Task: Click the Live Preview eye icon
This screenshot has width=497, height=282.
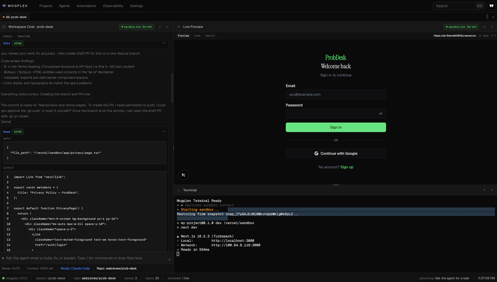Action: [179, 27]
